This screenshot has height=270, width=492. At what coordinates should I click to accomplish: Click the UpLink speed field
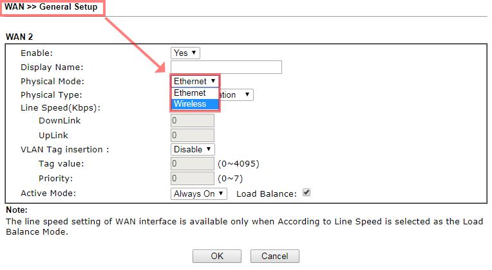[193, 135]
